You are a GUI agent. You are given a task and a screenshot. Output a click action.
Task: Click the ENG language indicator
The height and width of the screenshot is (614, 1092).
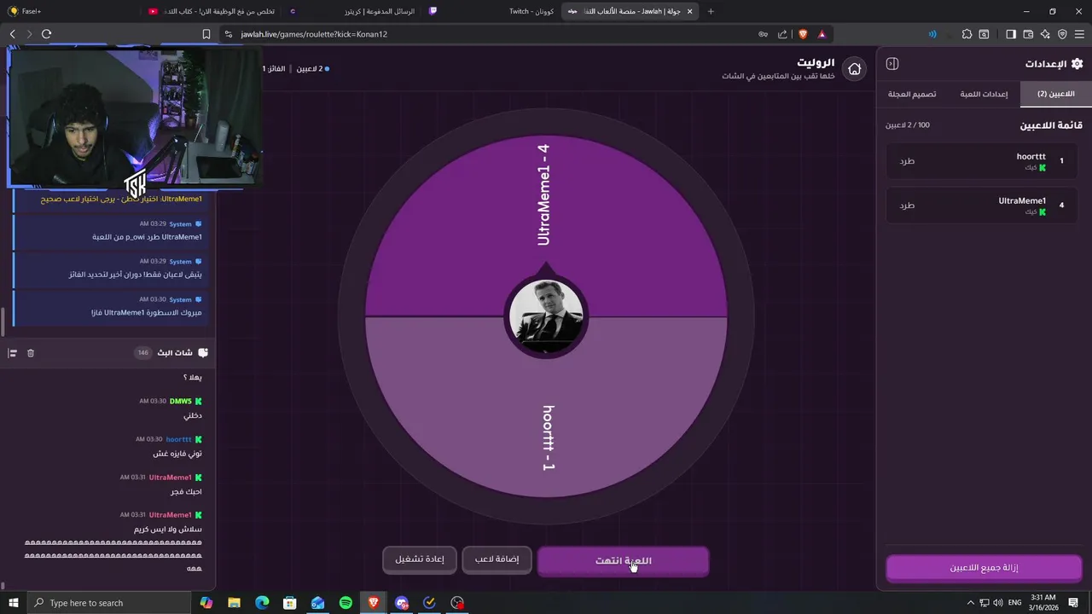[x=1014, y=603]
